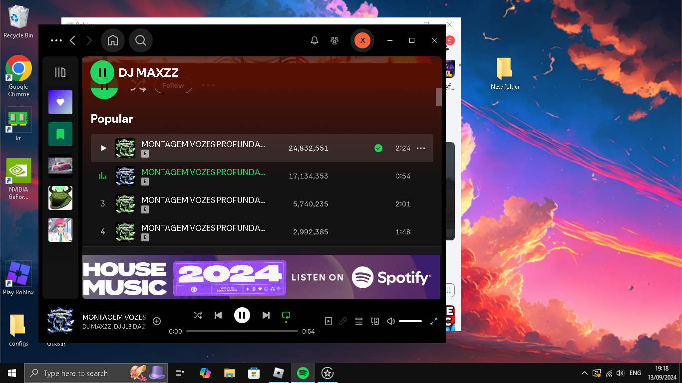Open artist link DJ MAXZZ, DJ JL3 in player bar
This screenshot has width=682, height=383.
pyautogui.click(x=114, y=327)
